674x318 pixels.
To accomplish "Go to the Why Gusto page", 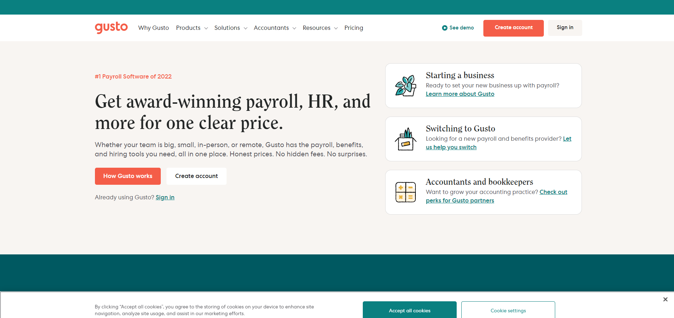I will coord(153,28).
